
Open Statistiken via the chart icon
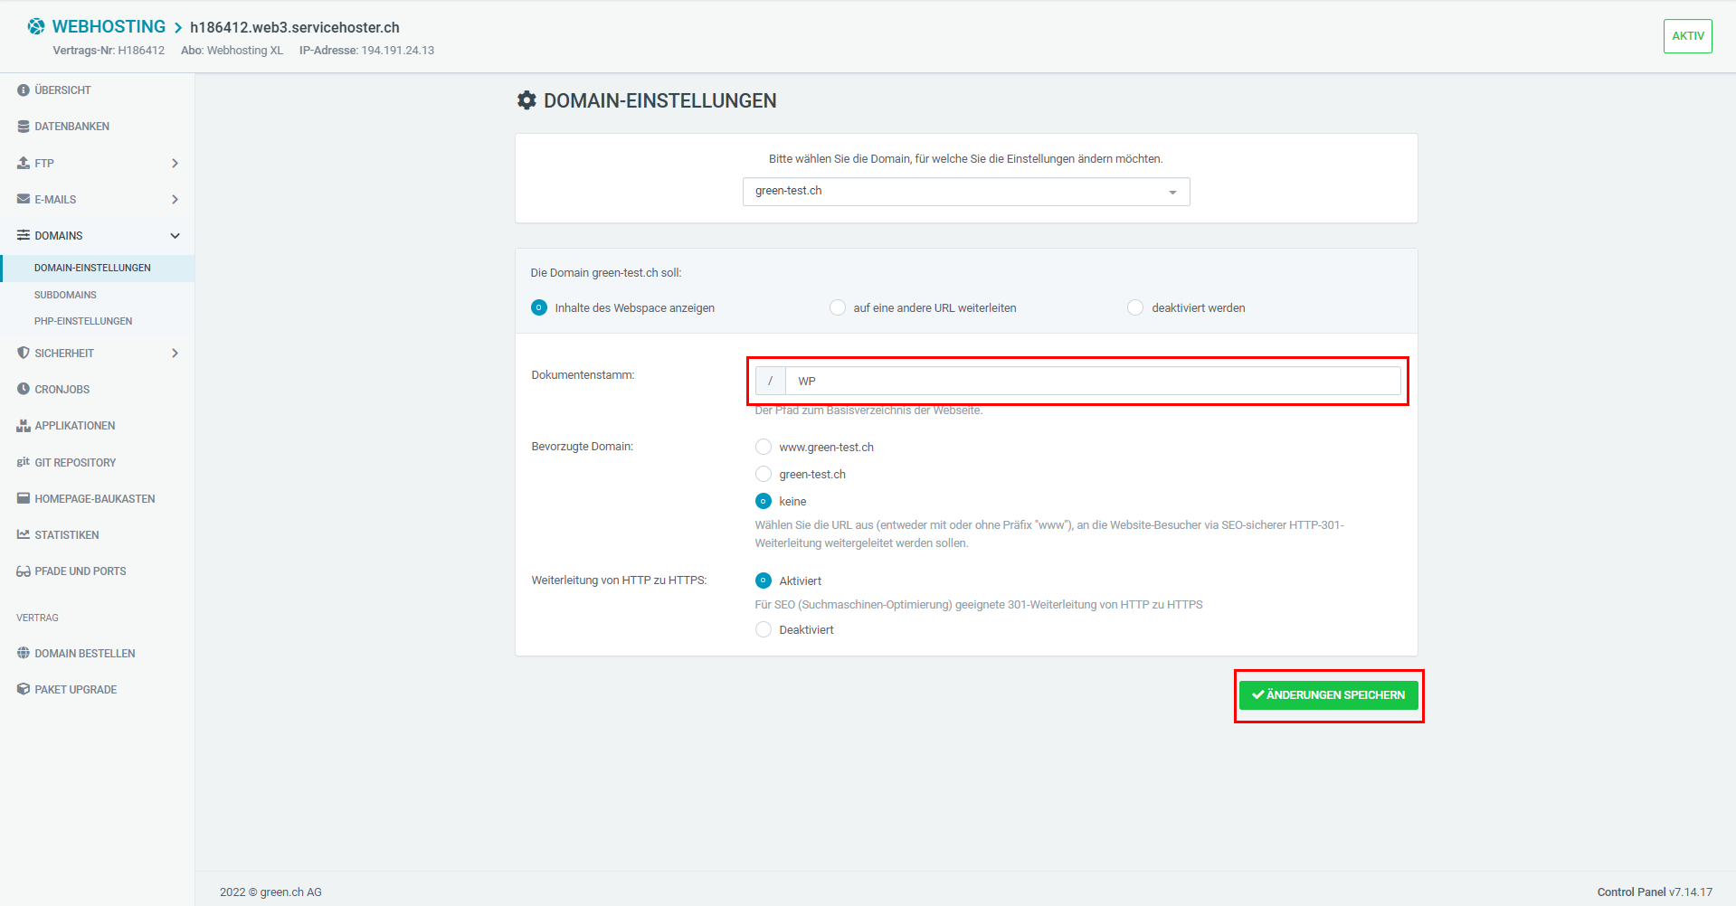click(23, 534)
